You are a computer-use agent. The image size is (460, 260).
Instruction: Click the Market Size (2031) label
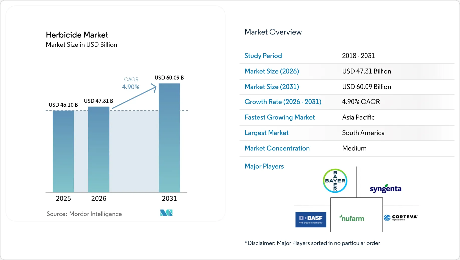click(x=272, y=87)
